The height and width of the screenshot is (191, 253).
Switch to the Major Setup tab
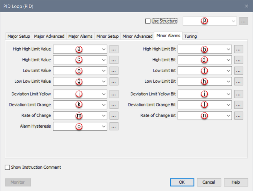click(19, 36)
